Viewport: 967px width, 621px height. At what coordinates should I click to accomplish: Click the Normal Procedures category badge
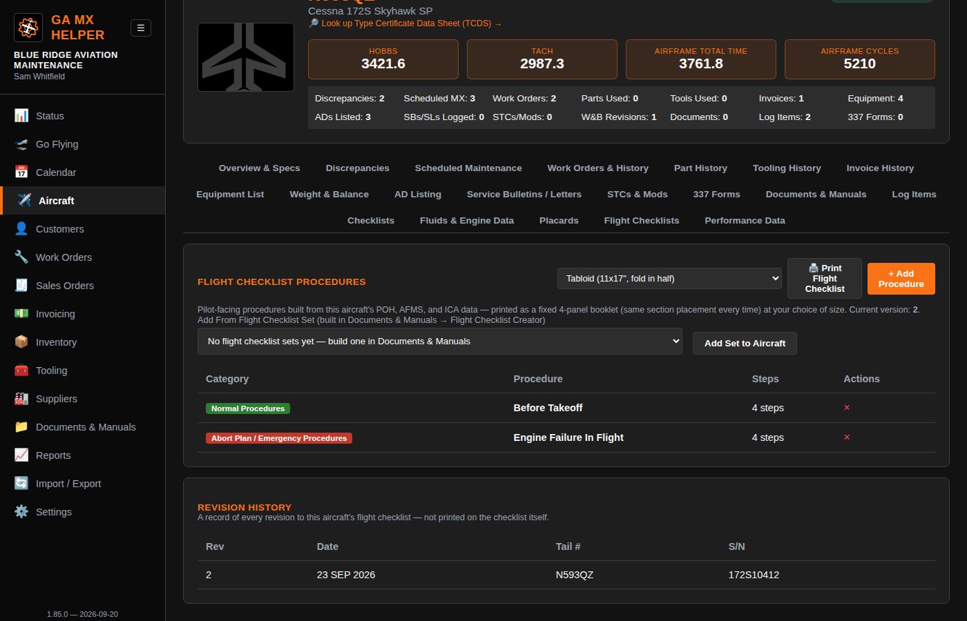point(248,408)
